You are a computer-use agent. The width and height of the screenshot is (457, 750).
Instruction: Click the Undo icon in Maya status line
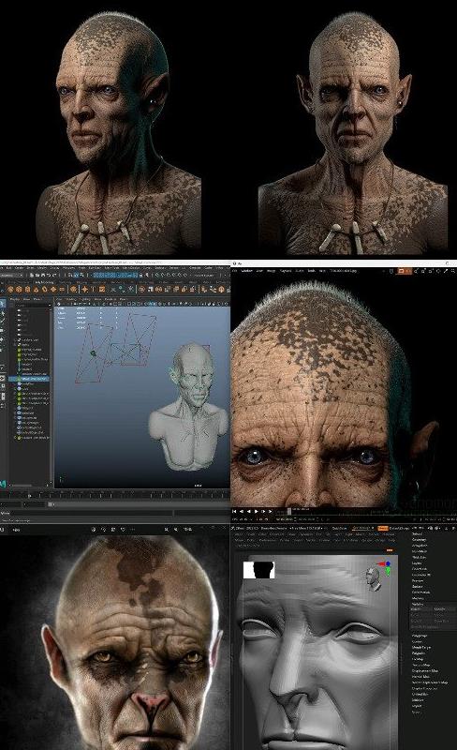pos(49,275)
